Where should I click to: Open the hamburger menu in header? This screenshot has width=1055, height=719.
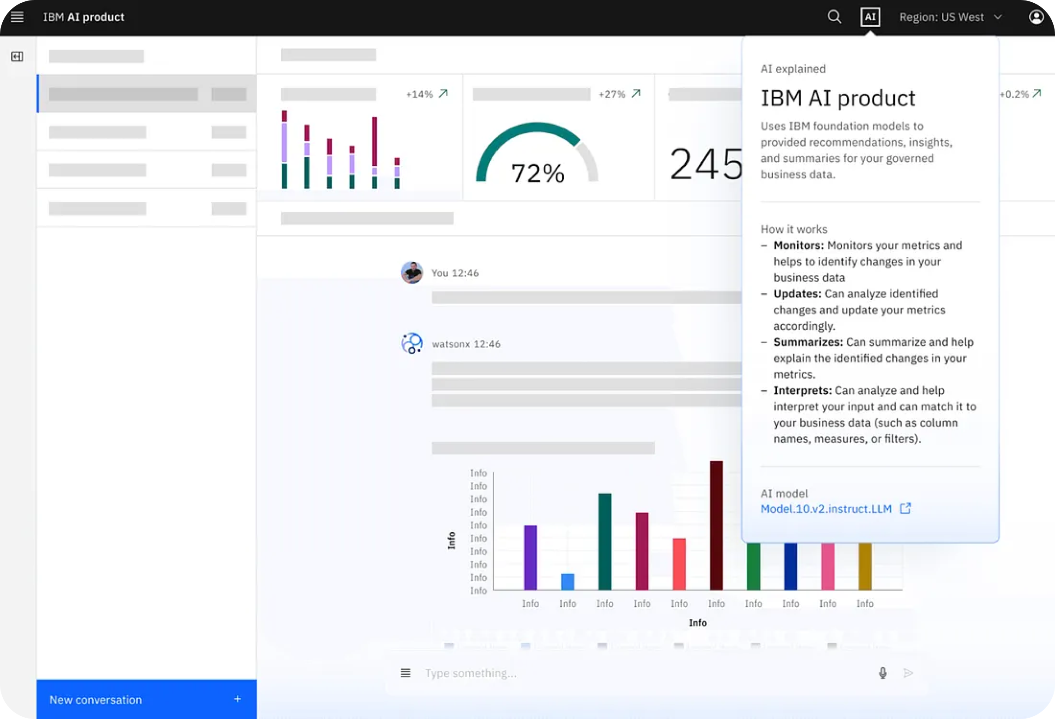[x=17, y=17]
